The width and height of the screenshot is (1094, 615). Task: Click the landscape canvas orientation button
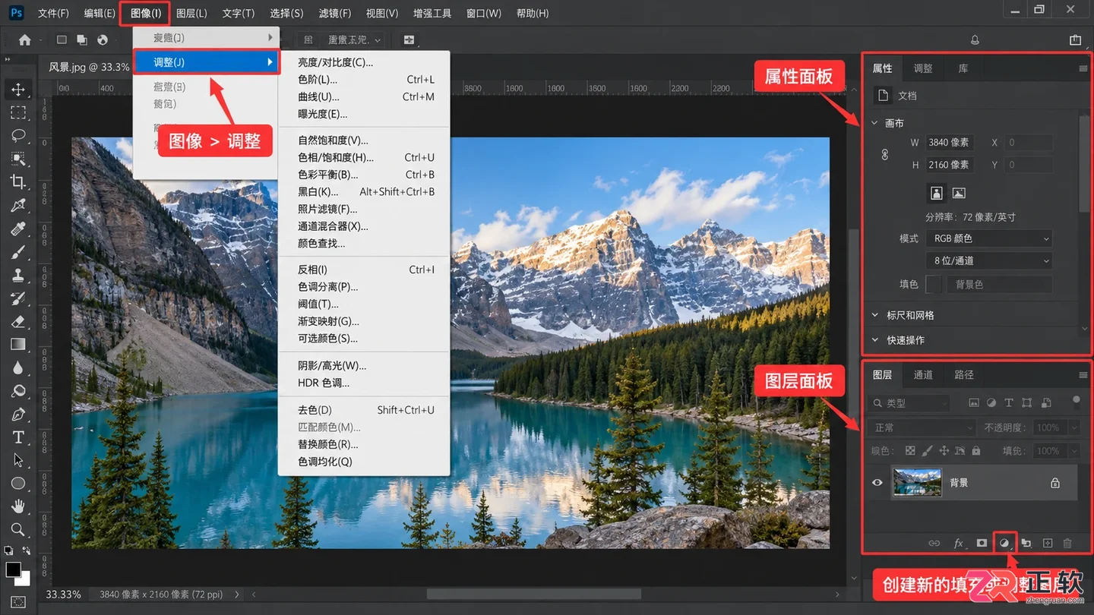959,193
